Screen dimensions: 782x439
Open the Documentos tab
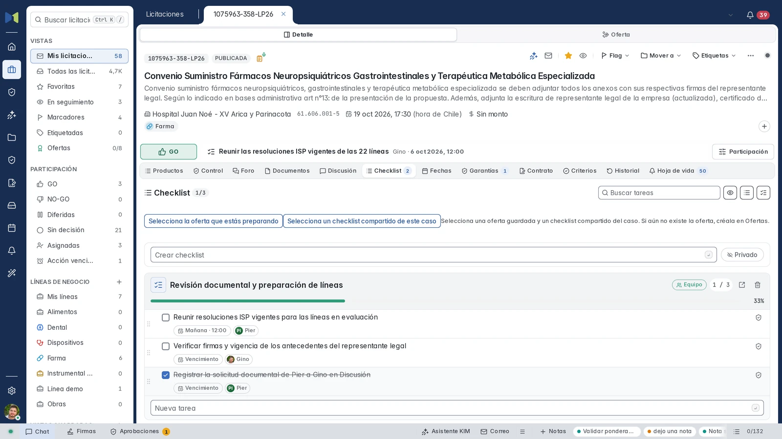coord(287,171)
